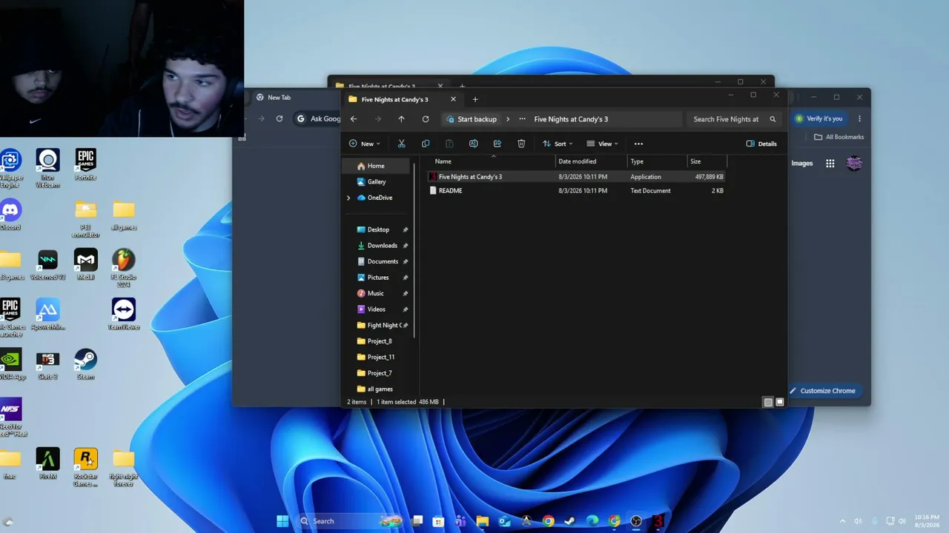
Task: Go back in File Explorer
Action: (x=354, y=119)
